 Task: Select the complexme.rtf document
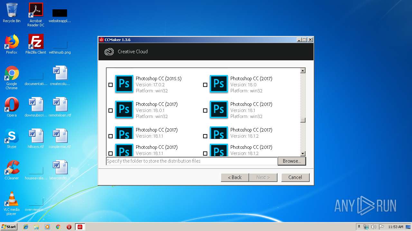60,139
